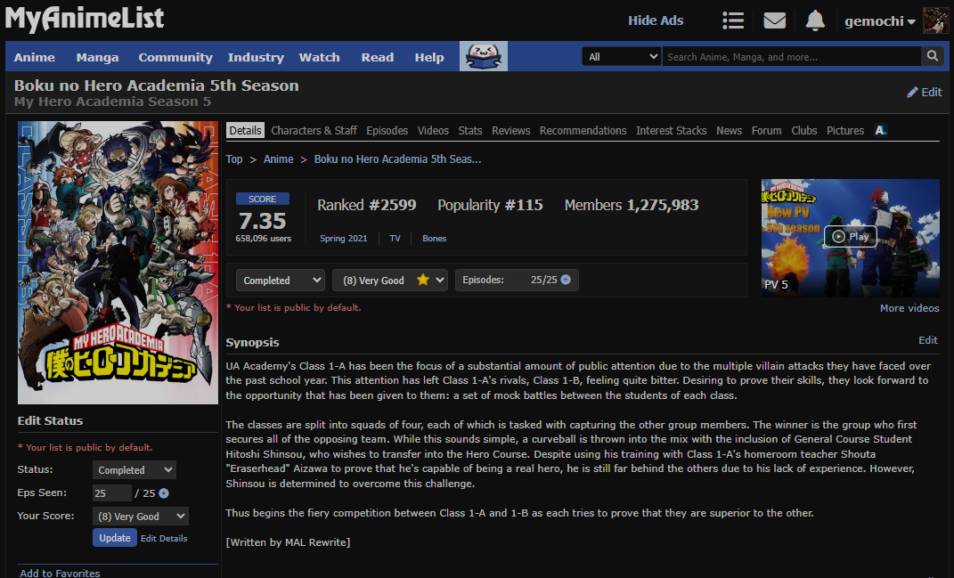Click the gemochi profile avatar picture
Screen dimensions: 954x578
[x=935, y=20]
